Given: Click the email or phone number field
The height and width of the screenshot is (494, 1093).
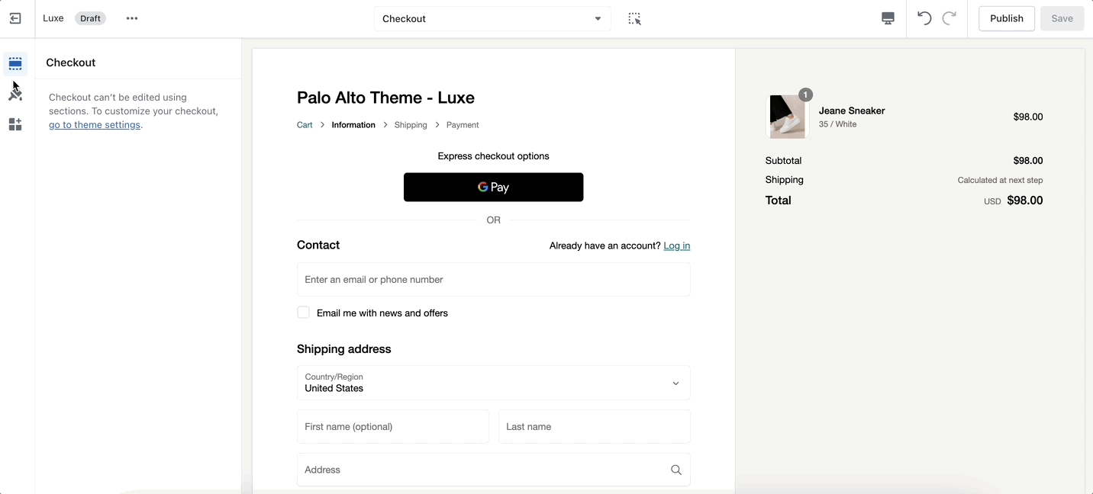Looking at the screenshot, I should [493, 280].
